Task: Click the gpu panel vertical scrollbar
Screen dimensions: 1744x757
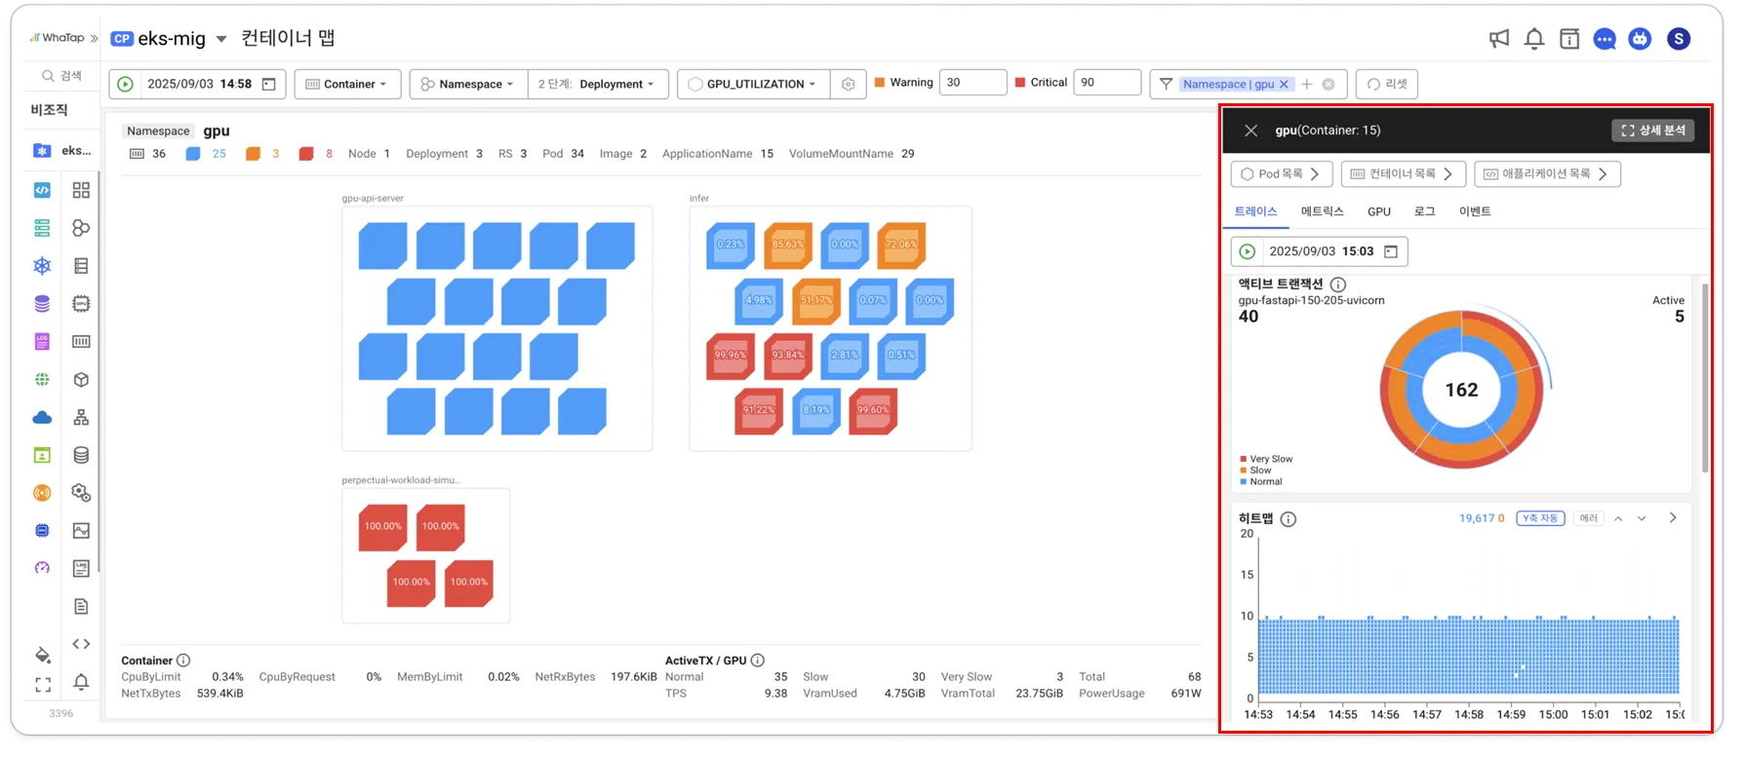Action: pyautogui.click(x=1705, y=378)
